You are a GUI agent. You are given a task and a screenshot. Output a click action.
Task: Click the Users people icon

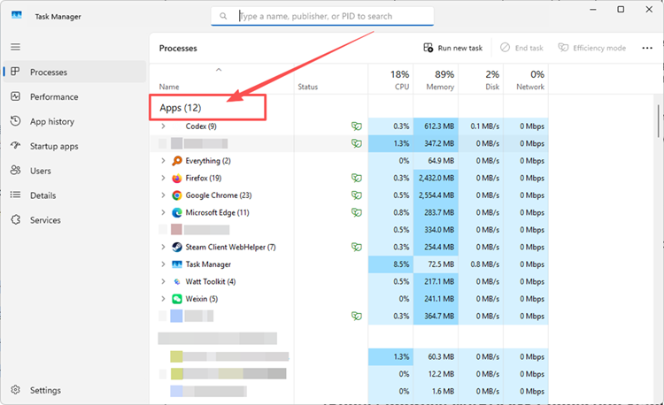[x=16, y=171]
